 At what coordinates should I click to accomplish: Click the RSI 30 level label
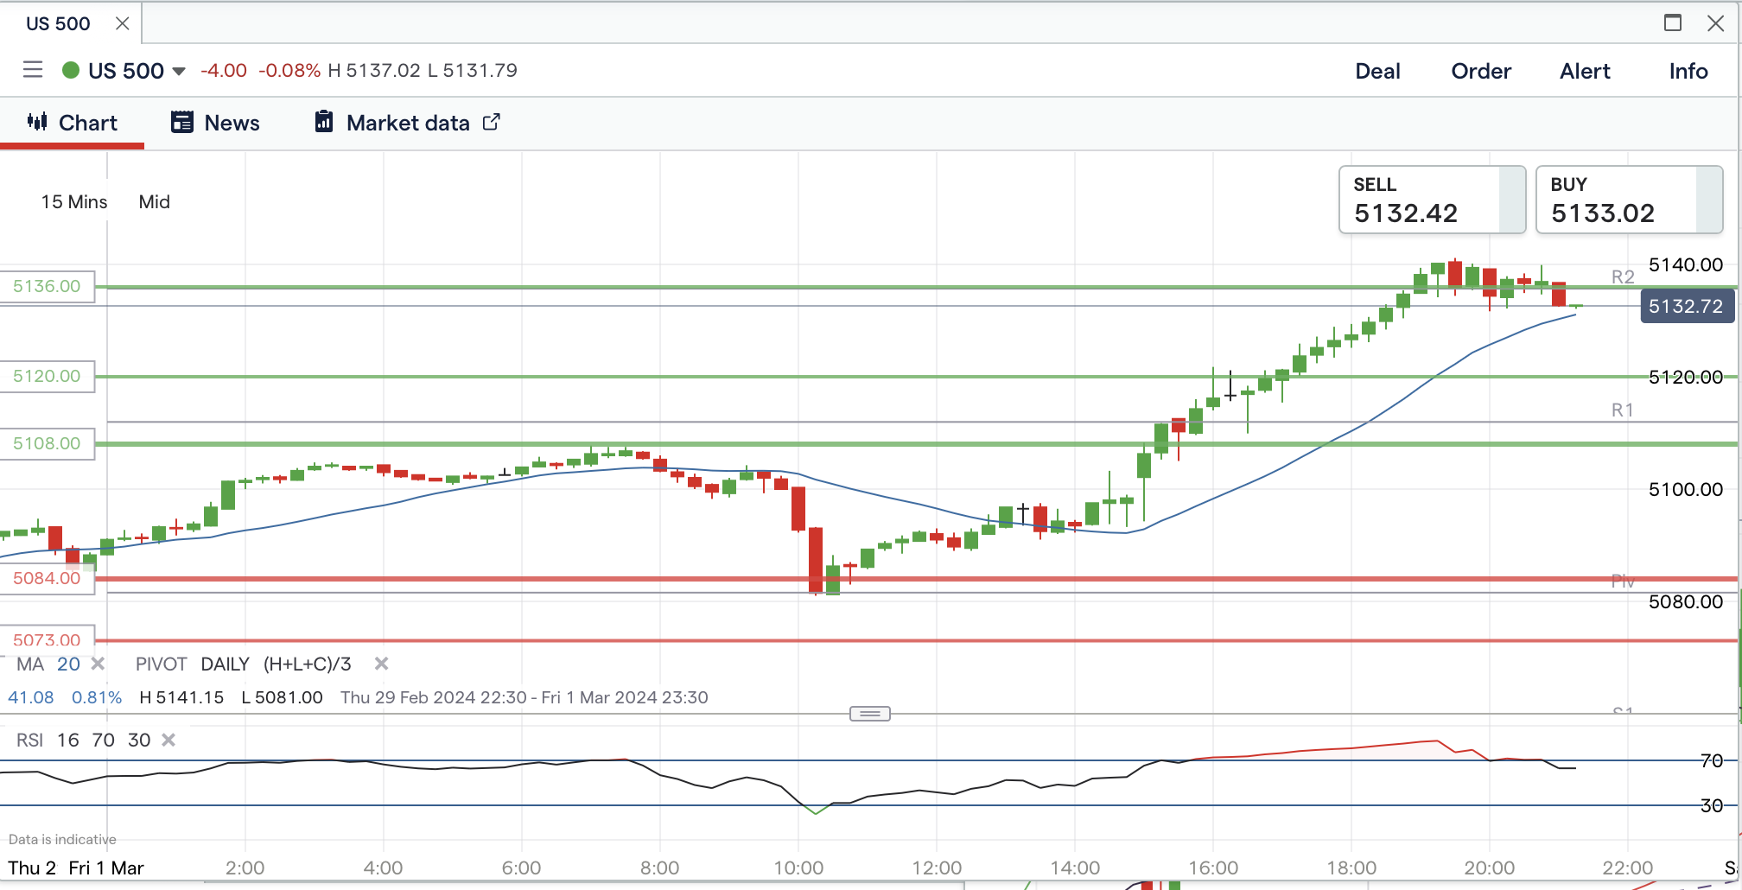(1712, 805)
